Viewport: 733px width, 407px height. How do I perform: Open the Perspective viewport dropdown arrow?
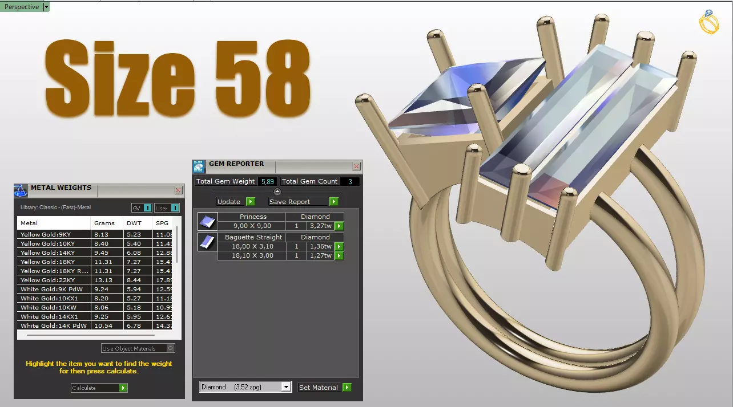click(x=46, y=7)
